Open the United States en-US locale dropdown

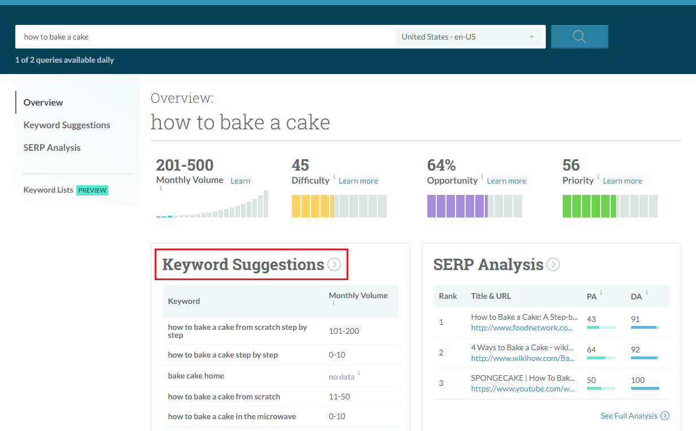tap(469, 37)
